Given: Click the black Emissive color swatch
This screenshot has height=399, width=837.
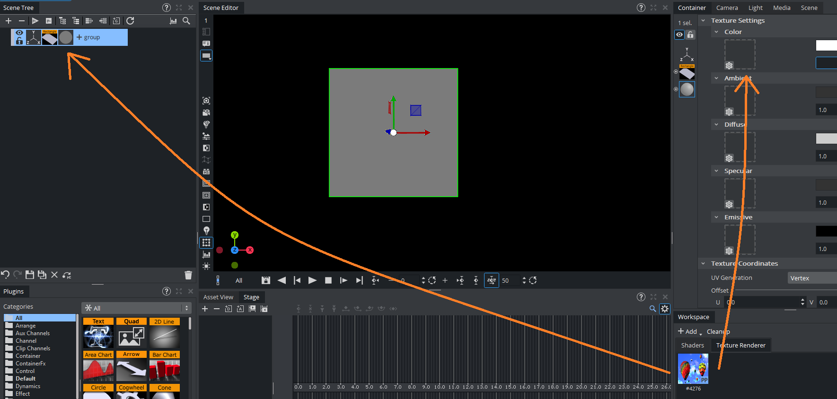Looking at the screenshot, I should click(826, 231).
